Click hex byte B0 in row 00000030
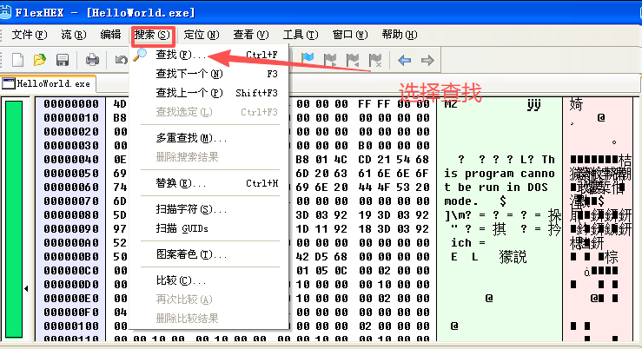The image size is (642, 349). [366, 146]
